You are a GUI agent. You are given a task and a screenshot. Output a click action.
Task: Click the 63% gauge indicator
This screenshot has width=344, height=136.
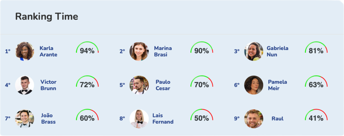316,83
